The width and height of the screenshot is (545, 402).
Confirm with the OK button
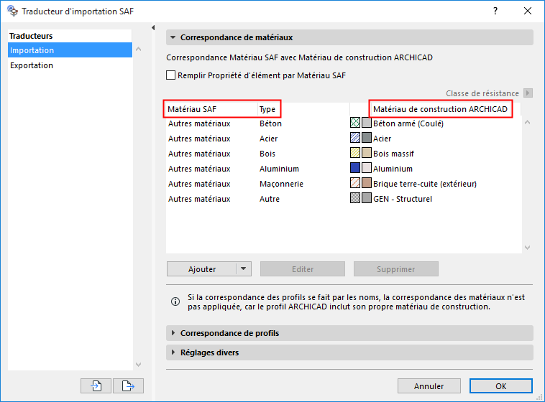click(501, 386)
